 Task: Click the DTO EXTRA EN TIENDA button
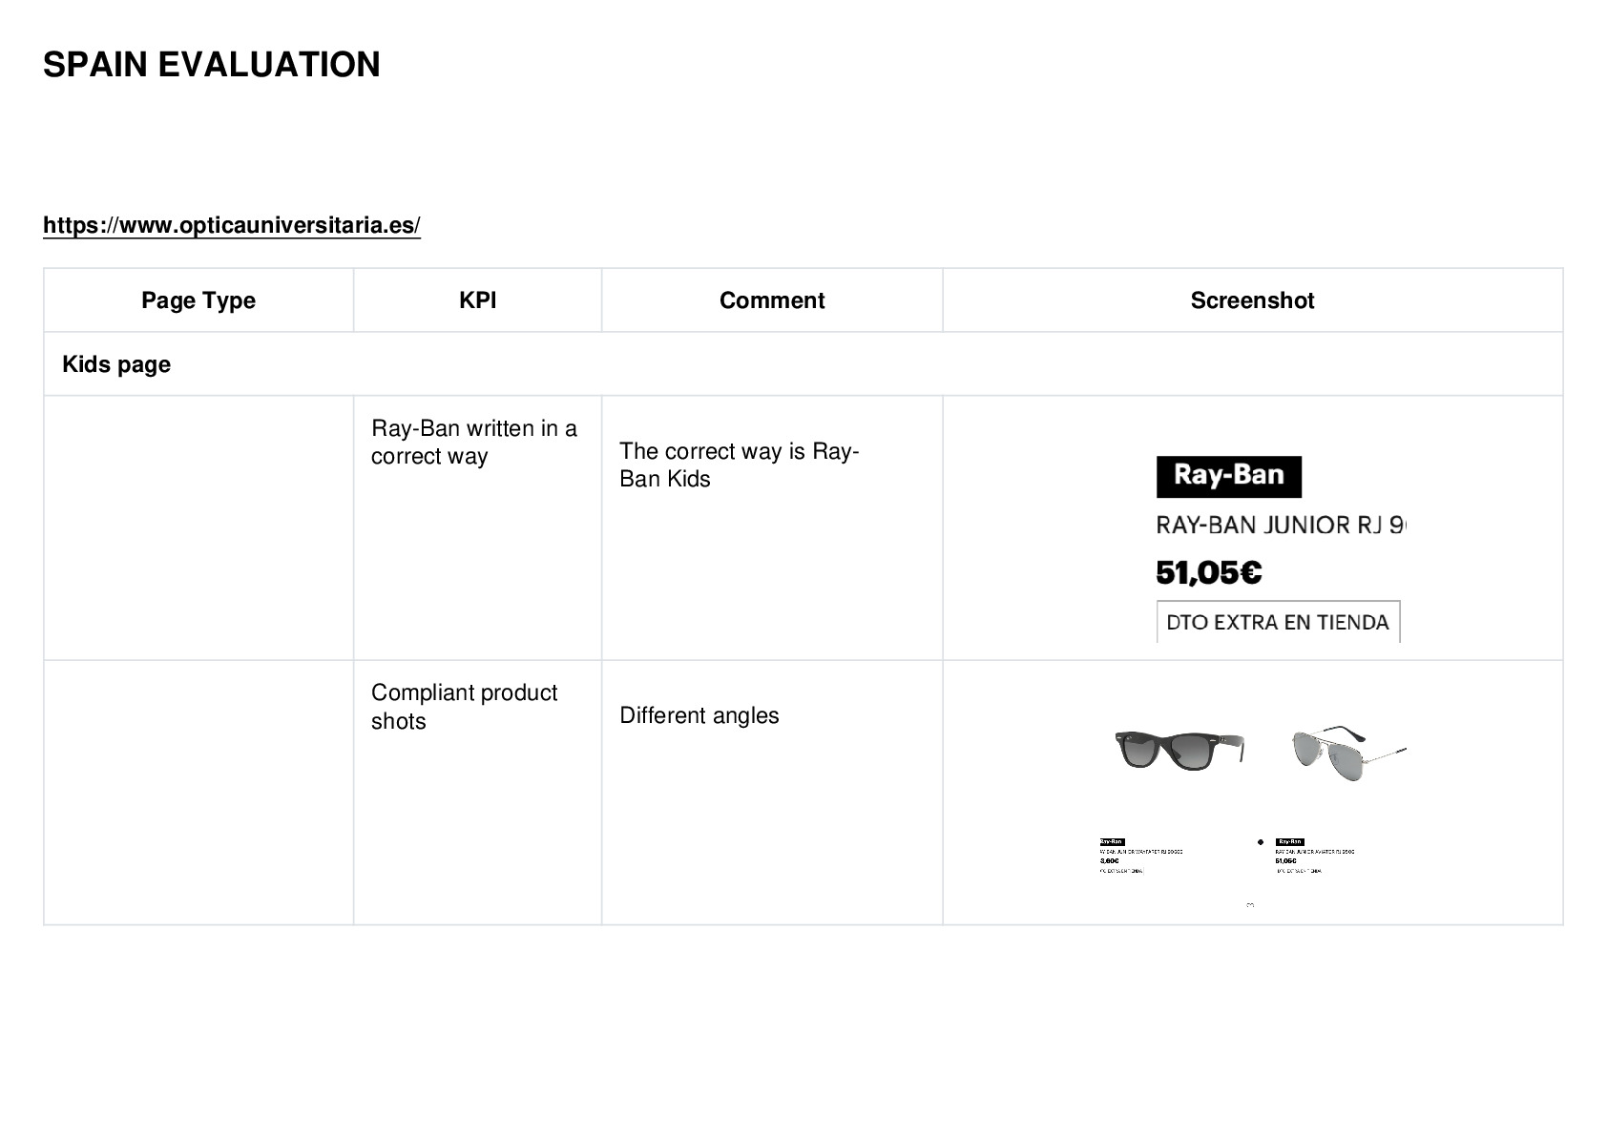coord(1278,622)
